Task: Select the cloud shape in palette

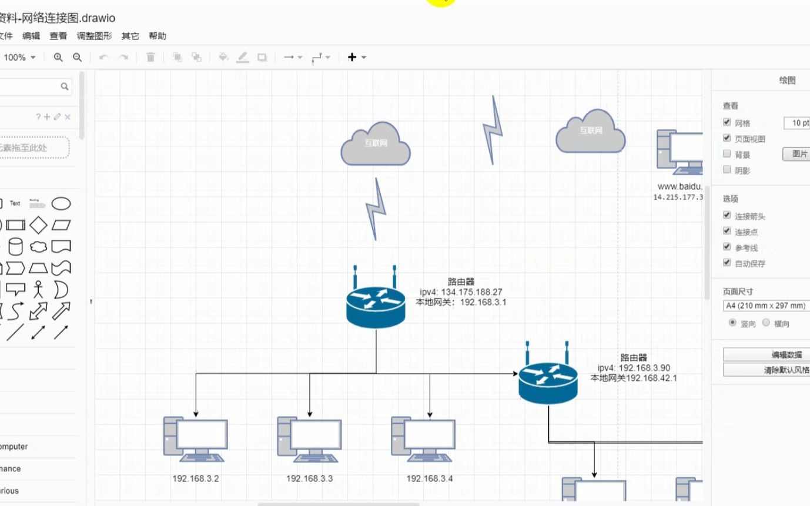Action: pyautogui.click(x=38, y=246)
